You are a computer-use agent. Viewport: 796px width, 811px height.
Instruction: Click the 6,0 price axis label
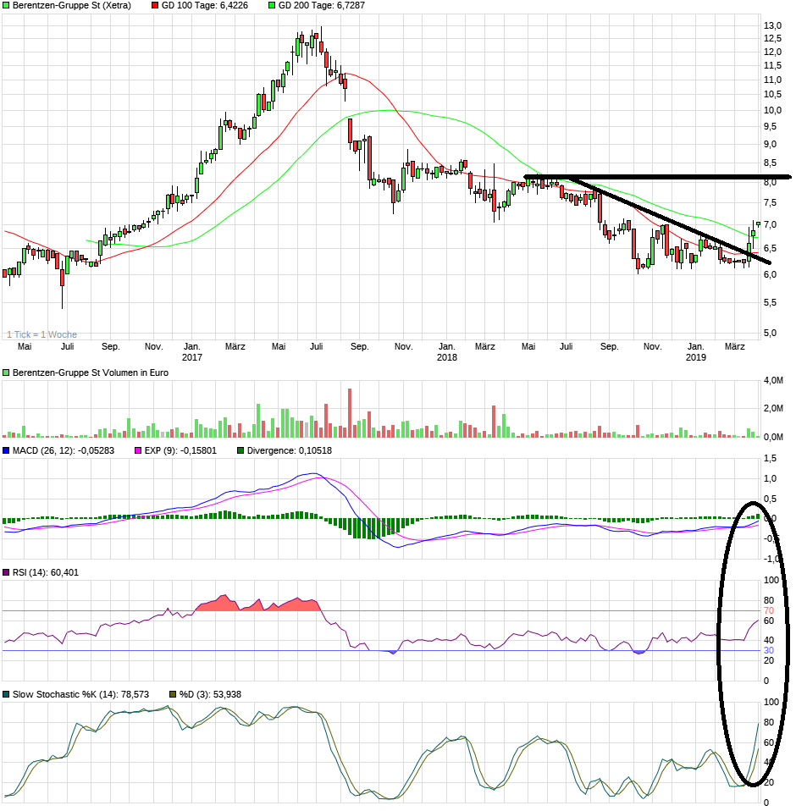click(770, 275)
